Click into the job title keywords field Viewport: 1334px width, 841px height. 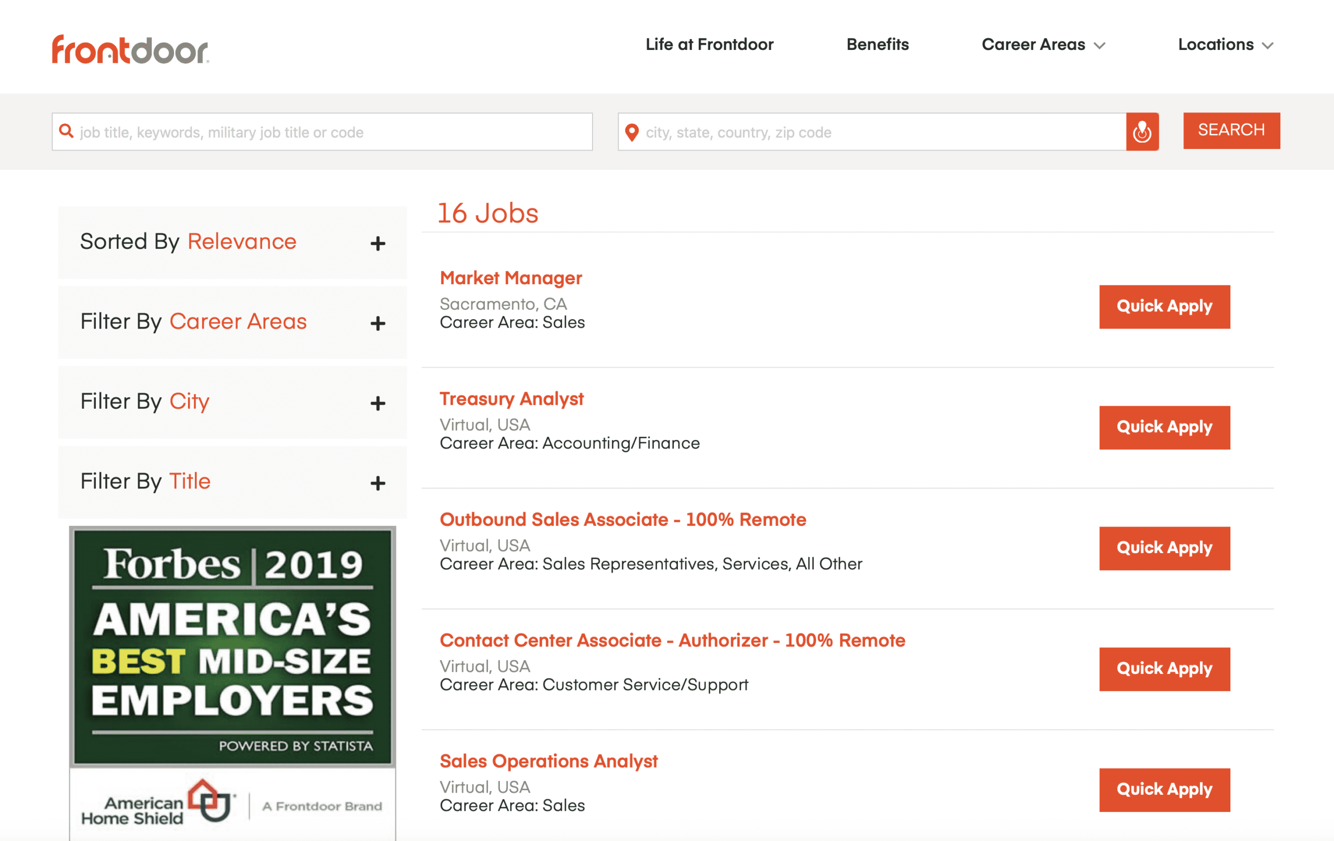332,132
